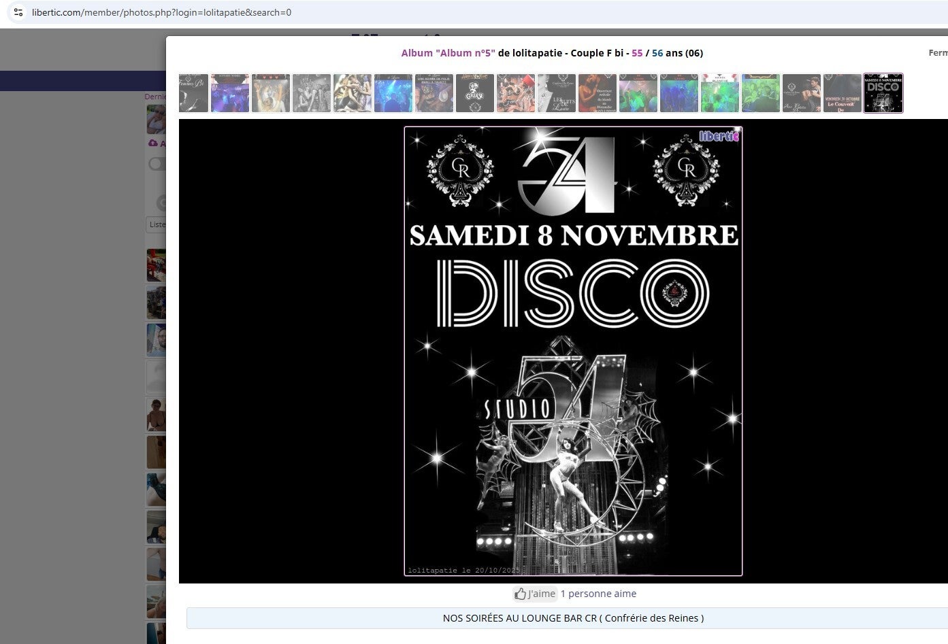948x644 pixels.
Task: Click the site information icon in the address bar
Action: tap(18, 12)
